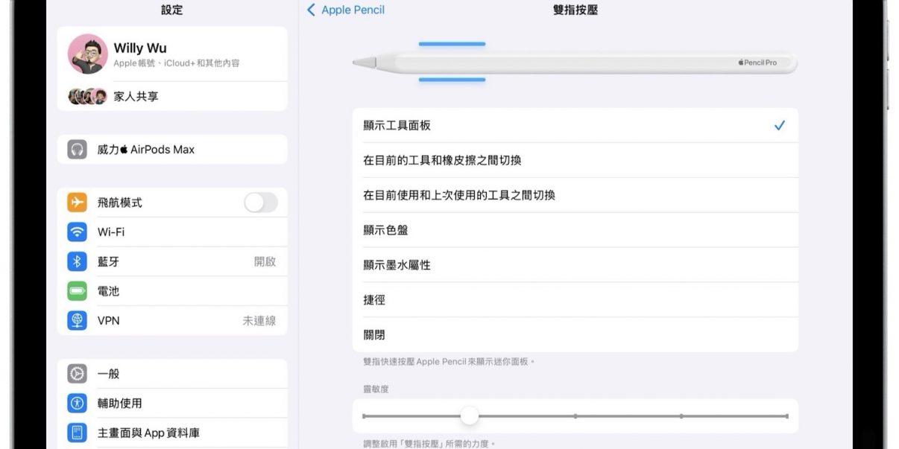Tap the Accessibility (輔助使用) icon
The image size is (899, 449).
(x=78, y=404)
